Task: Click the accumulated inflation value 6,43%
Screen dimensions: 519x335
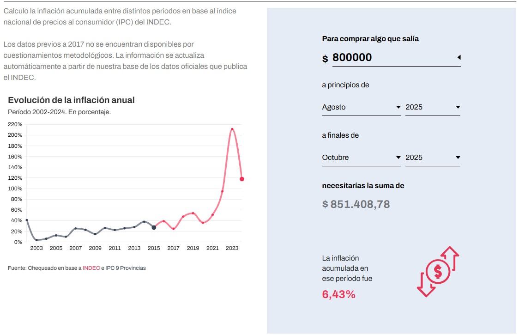Action: coord(338,293)
